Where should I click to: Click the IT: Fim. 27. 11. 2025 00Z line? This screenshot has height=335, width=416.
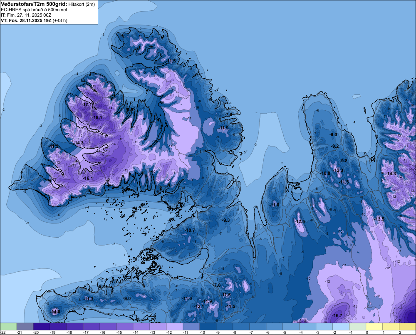click(x=26, y=15)
